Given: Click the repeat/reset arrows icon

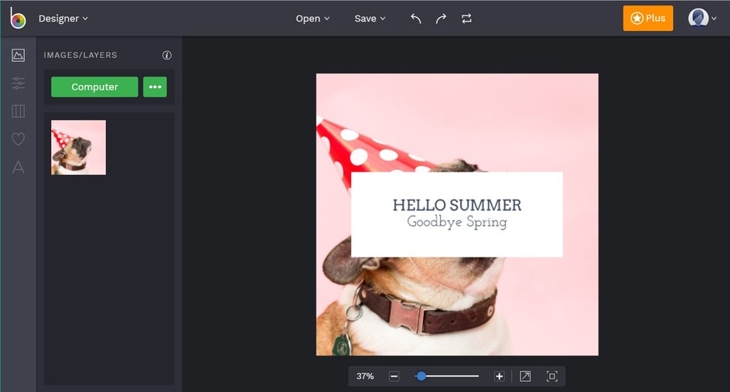Looking at the screenshot, I should [x=466, y=19].
